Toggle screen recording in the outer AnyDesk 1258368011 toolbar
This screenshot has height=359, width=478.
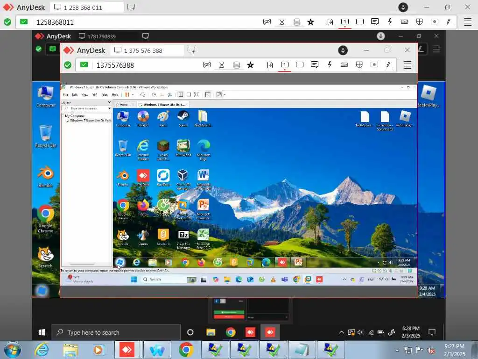point(435,22)
